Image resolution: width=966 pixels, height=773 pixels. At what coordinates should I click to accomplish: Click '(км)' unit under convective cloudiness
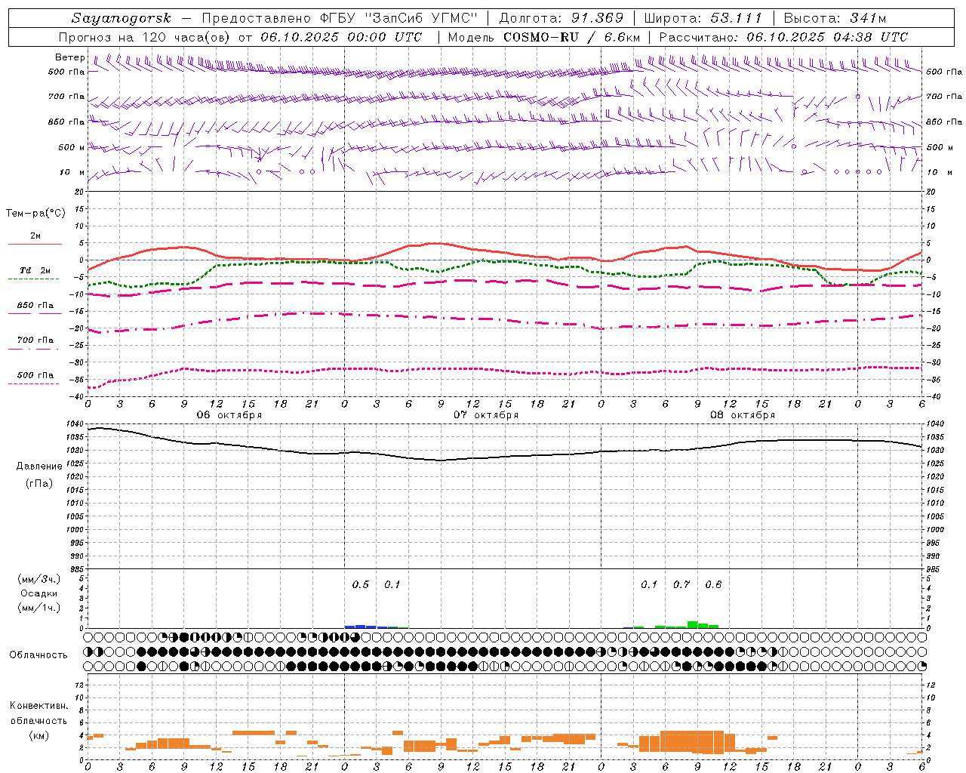coord(38,735)
